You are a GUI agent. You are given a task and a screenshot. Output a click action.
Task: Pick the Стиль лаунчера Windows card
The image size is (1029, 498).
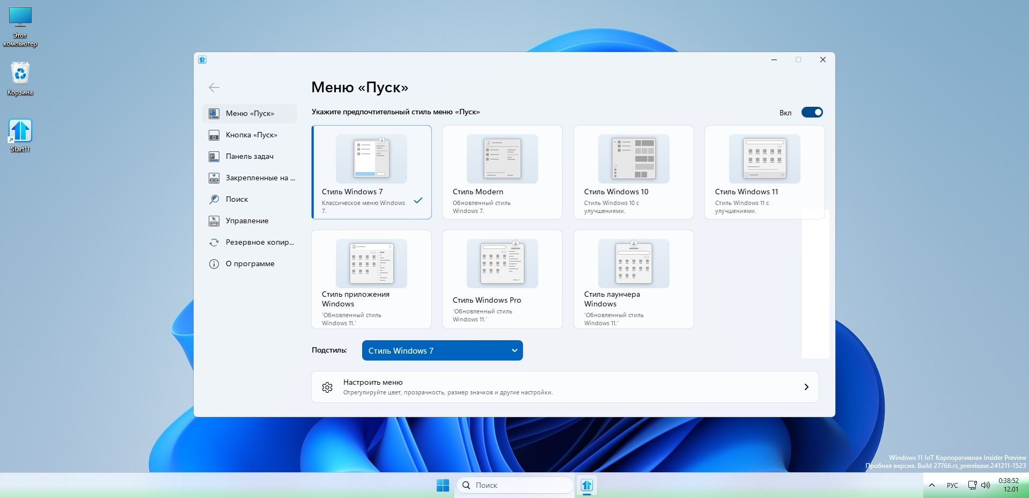coord(634,279)
